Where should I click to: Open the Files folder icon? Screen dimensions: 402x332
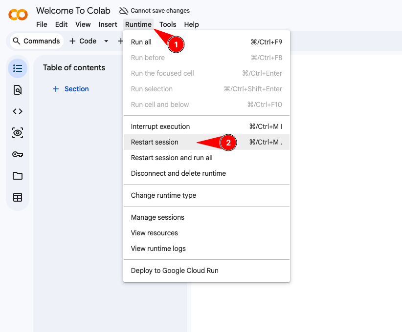[x=18, y=176]
